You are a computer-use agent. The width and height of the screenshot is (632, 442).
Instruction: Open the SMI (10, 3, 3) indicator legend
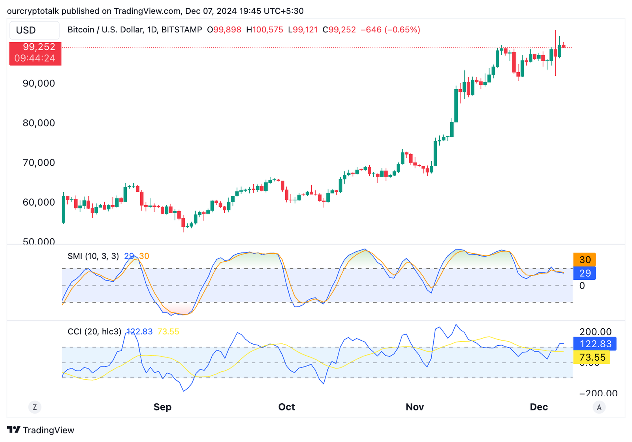(93, 256)
